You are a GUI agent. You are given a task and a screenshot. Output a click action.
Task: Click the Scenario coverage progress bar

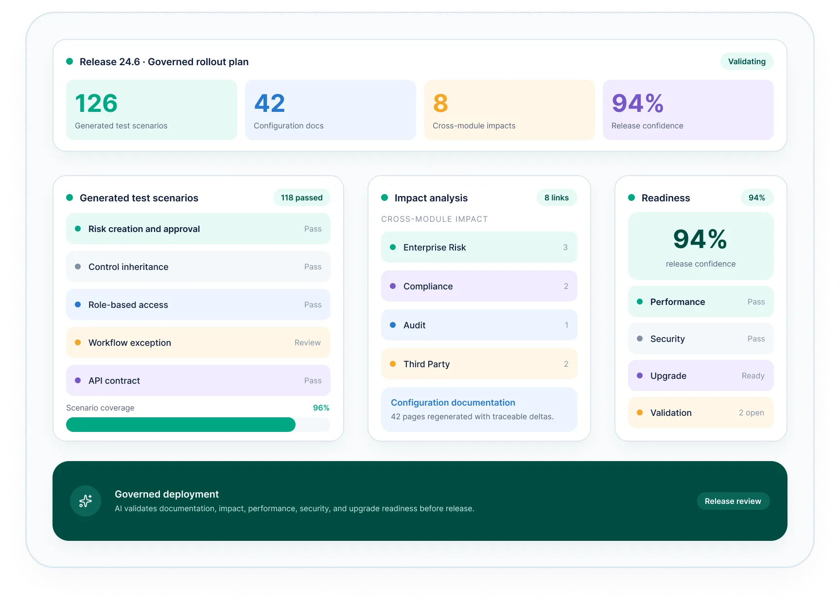[198, 425]
